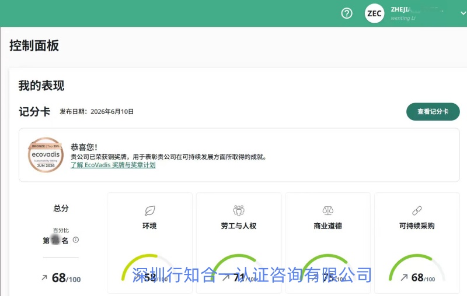Select the 商业道德 card title
Image resolution: width=467 pixels, height=296 pixels.
click(x=328, y=226)
